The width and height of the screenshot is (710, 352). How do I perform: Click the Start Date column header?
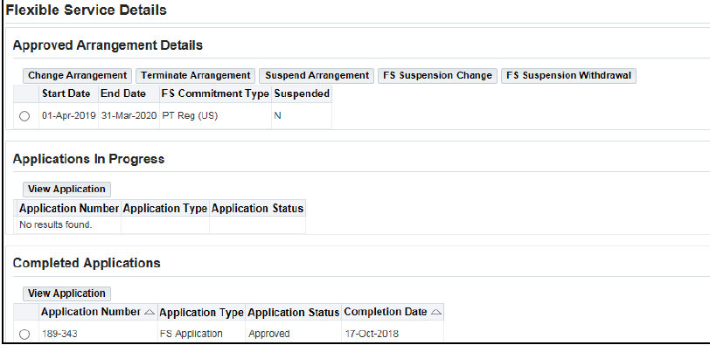(x=66, y=93)
